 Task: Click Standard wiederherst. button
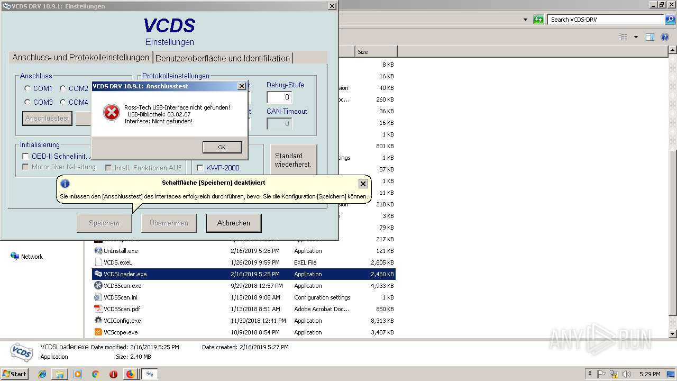tap(294, 160)
